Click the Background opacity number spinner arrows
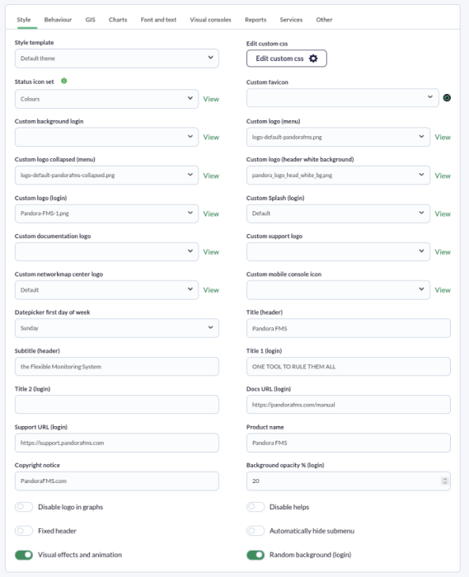This screenshot has width=469, height=577. 445,481
